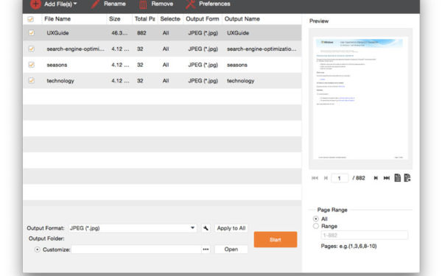Jump to last page in preview
Screen dimensions: 442x276
tap(387, 178)
